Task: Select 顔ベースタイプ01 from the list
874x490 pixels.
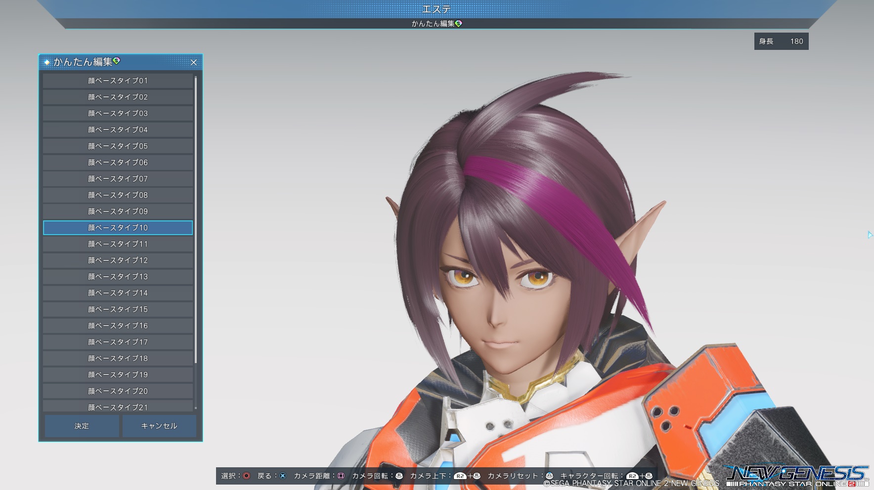Action: point(118,81)
